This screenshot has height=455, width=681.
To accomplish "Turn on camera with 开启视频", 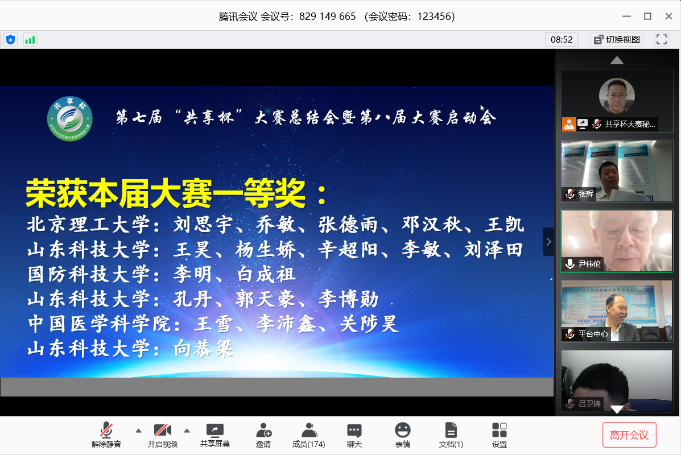I will [x=163, y=435].
